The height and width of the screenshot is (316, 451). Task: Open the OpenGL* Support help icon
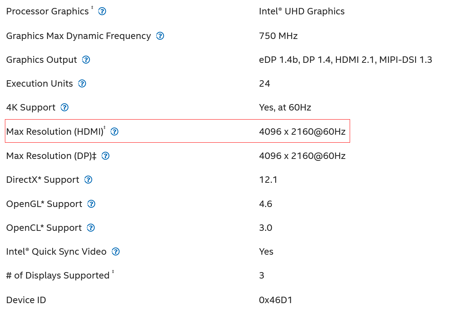pyautogui.click(x=91, y=204)
